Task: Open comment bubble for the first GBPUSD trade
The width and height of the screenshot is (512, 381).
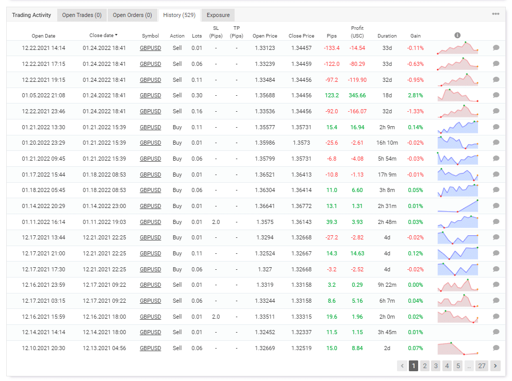Action: point(496,48)
